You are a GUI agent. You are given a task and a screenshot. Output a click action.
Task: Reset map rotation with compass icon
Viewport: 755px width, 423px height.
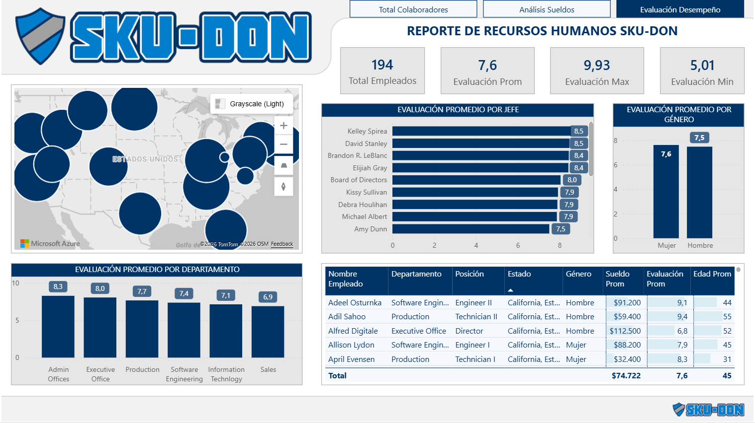point(283,187)
